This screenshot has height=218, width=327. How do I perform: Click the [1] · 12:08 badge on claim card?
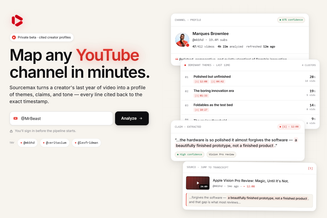tap(289, 127)
